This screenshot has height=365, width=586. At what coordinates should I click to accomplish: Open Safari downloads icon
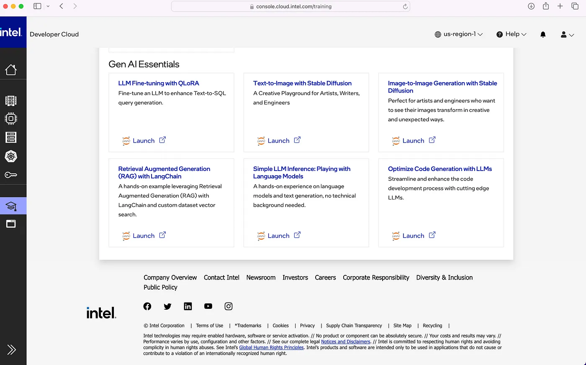tap(531, 6)
